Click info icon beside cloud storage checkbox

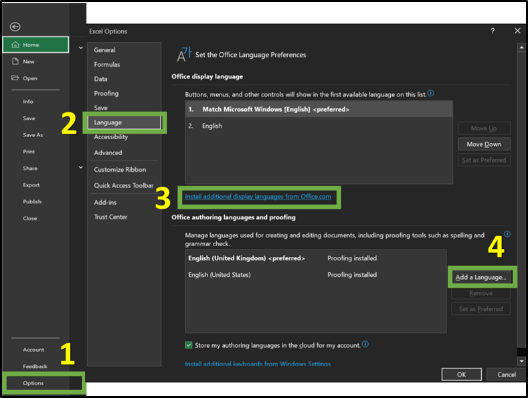pos(365,344)
